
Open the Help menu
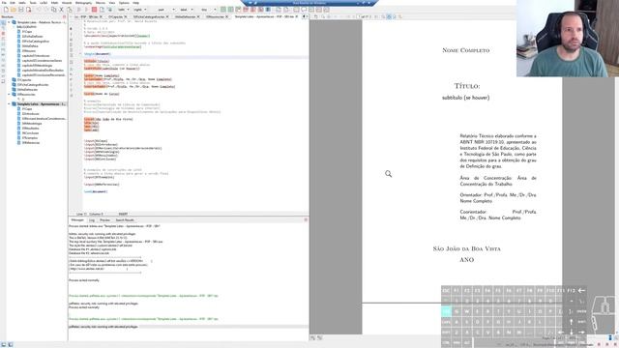(x=135, y=3)
